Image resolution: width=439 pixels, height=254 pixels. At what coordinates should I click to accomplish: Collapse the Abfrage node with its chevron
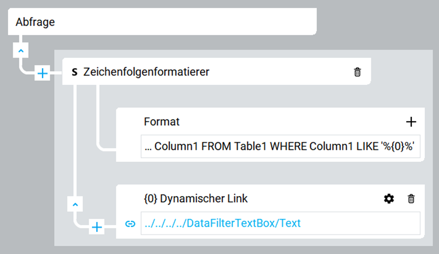coord(21,50)
